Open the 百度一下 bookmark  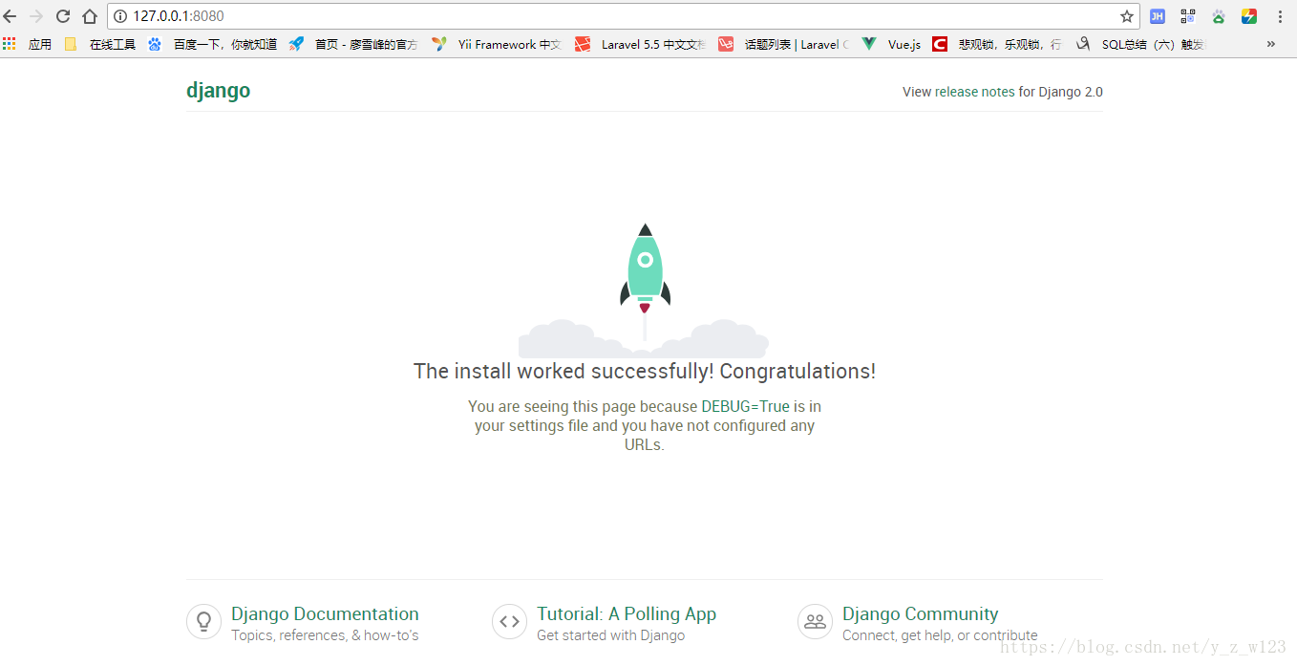(x=212, y=44)
